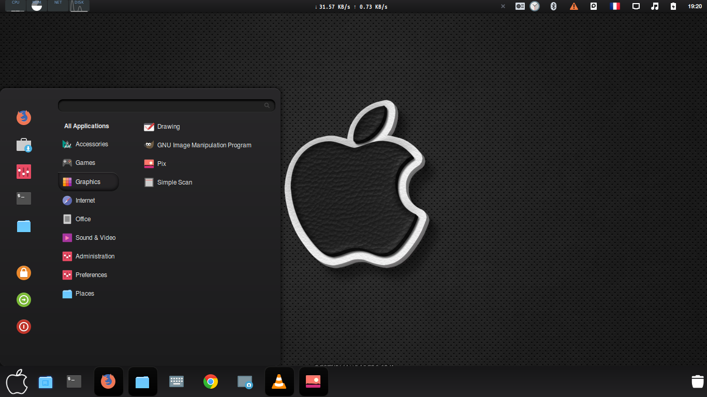707x397 pixels.
Task: Click the orange Lock Screen icon
Action: (x=24, y=273)
